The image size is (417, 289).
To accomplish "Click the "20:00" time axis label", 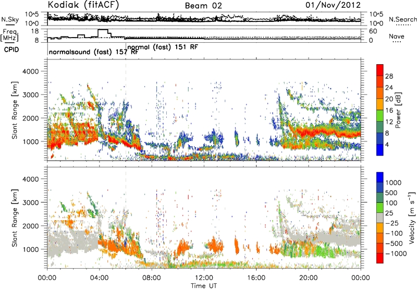I will tap(308, 278).
